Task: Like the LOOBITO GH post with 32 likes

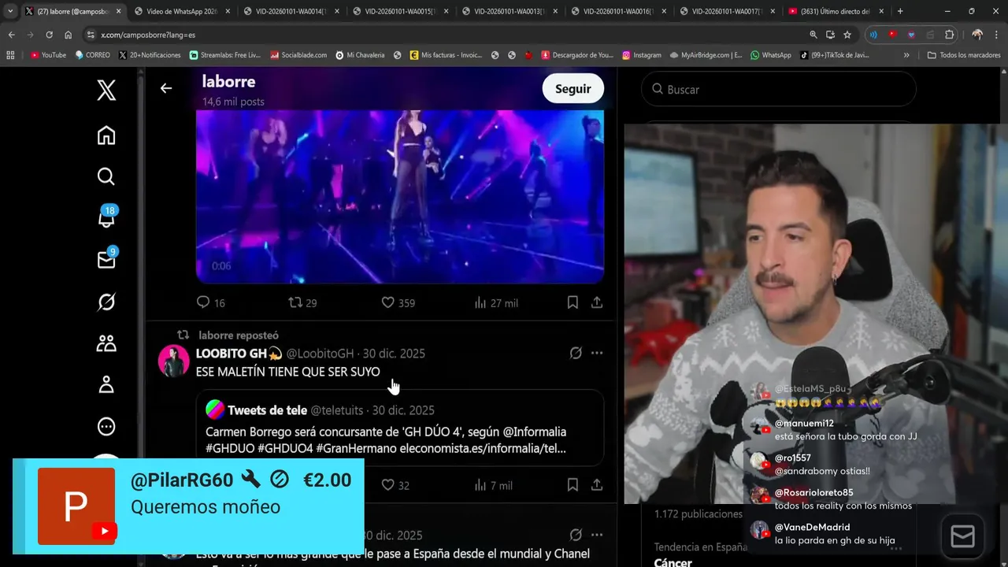Action: pos(395,485)
